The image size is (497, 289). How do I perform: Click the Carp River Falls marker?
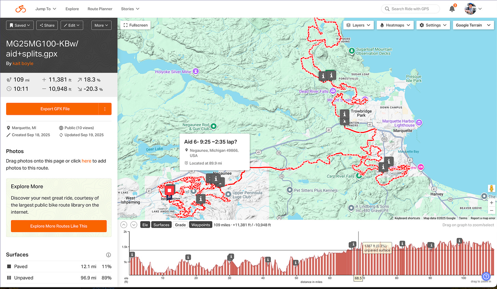coord(359,176)
